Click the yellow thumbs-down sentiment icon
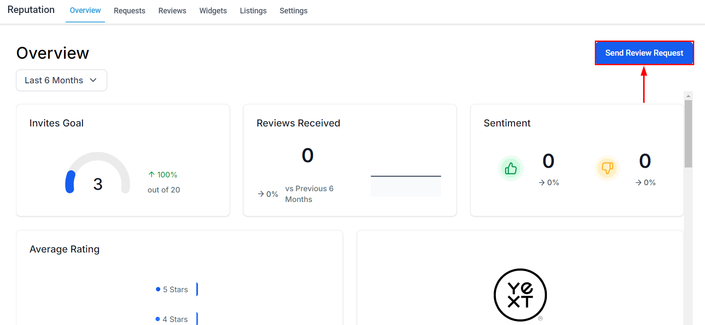Image resolution: width=705 pixels, height=325 pixels. coord(607,168)
